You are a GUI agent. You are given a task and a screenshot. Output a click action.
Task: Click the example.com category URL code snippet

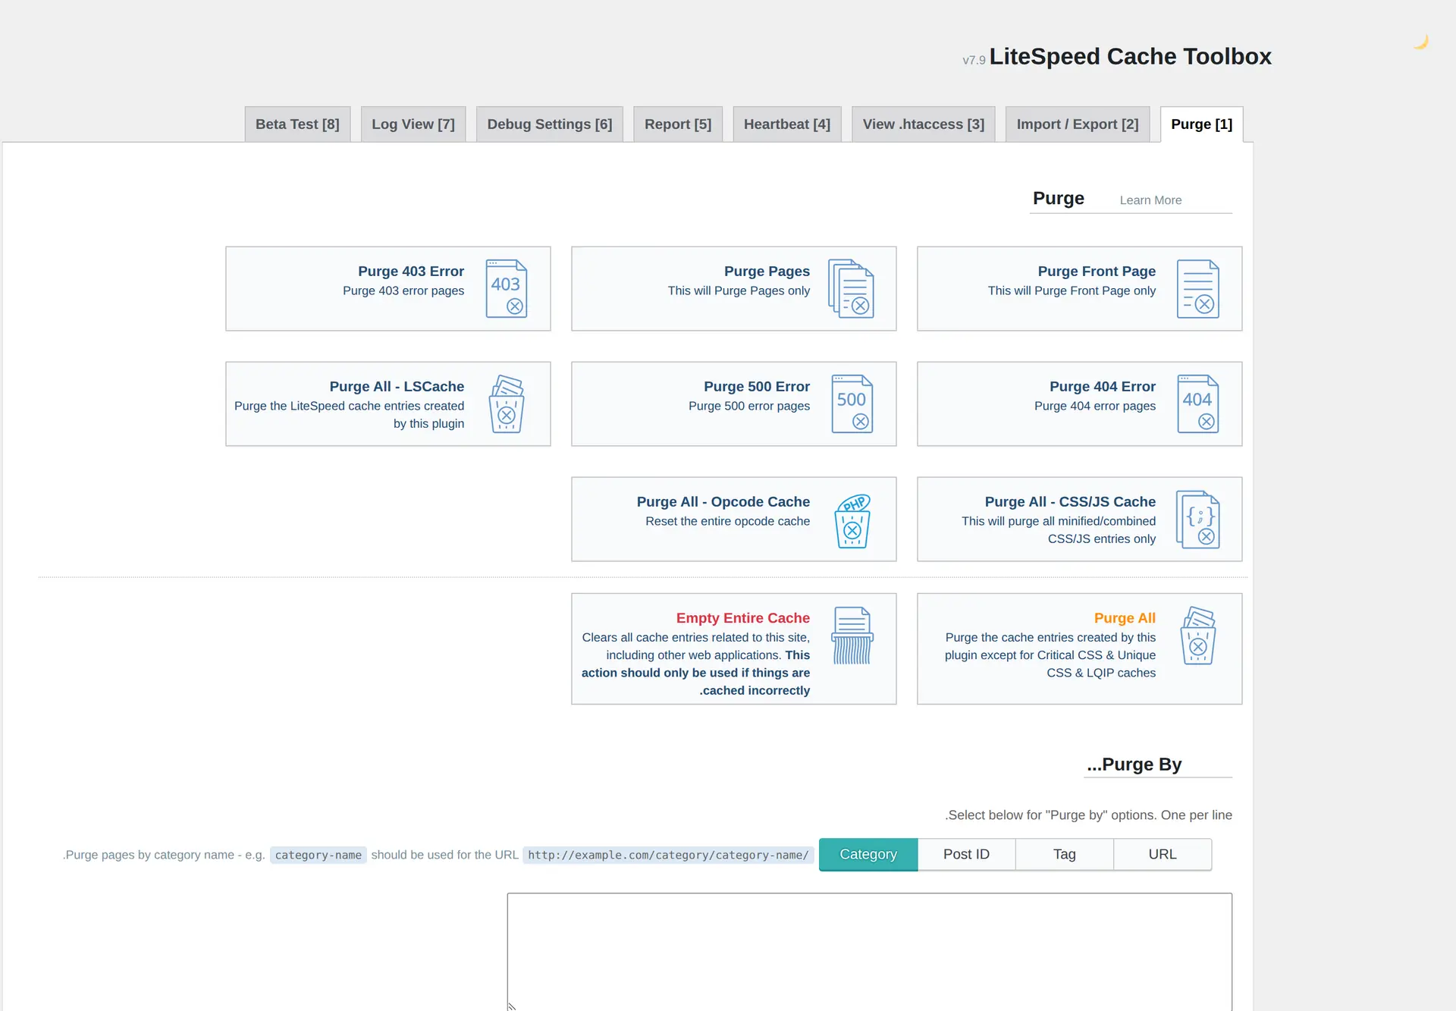click(668, 856)
